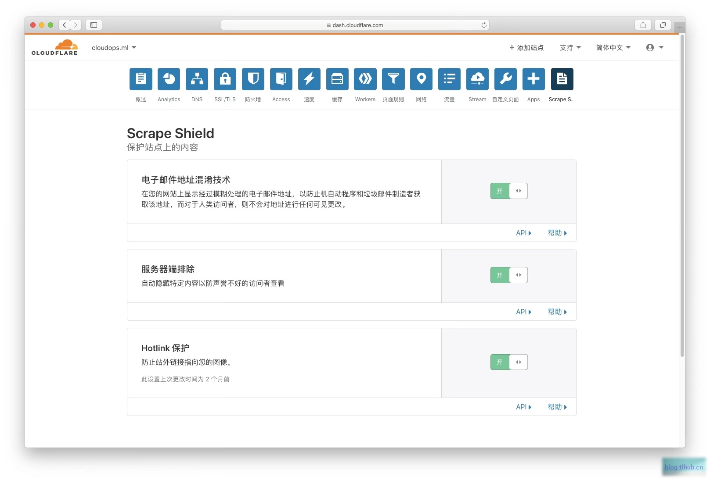Click the page vertical scrollbar

click(x=682, y=196)
